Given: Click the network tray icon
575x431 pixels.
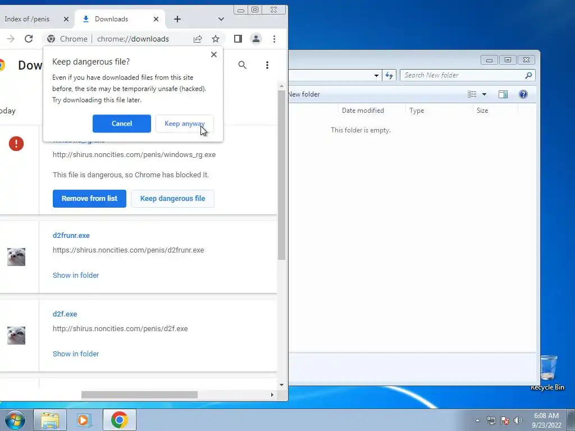Looking at the screenshot, I should click(491, 420).
